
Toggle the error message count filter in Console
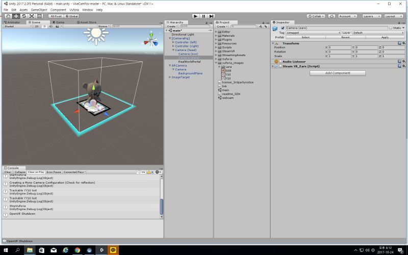pyautogui.click(x=159, y=172)
